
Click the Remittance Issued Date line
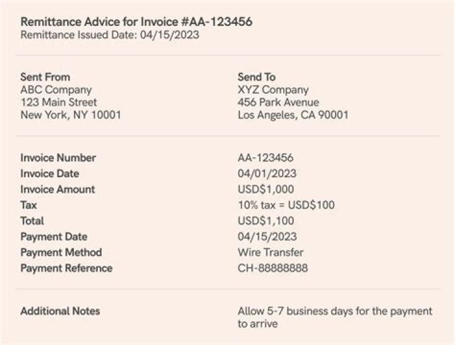(x=110, y=35)
